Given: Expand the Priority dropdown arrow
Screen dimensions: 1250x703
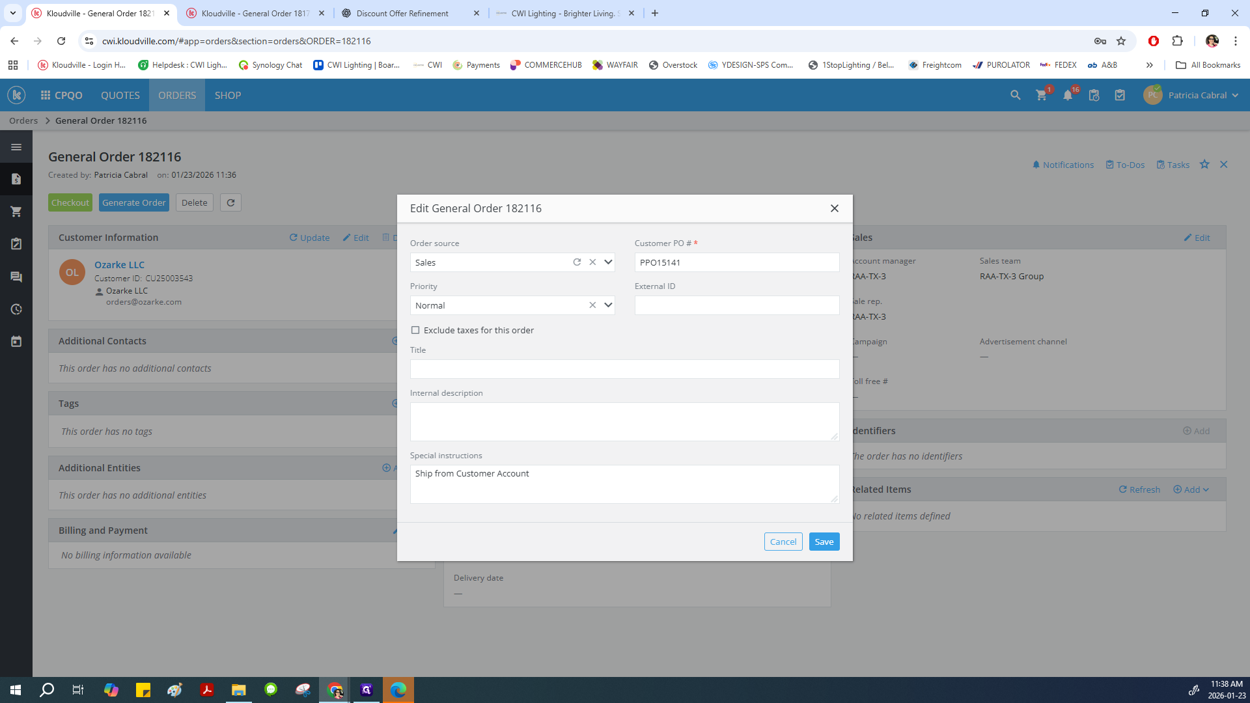Looking at the screenshot, I should coord(608,305).
